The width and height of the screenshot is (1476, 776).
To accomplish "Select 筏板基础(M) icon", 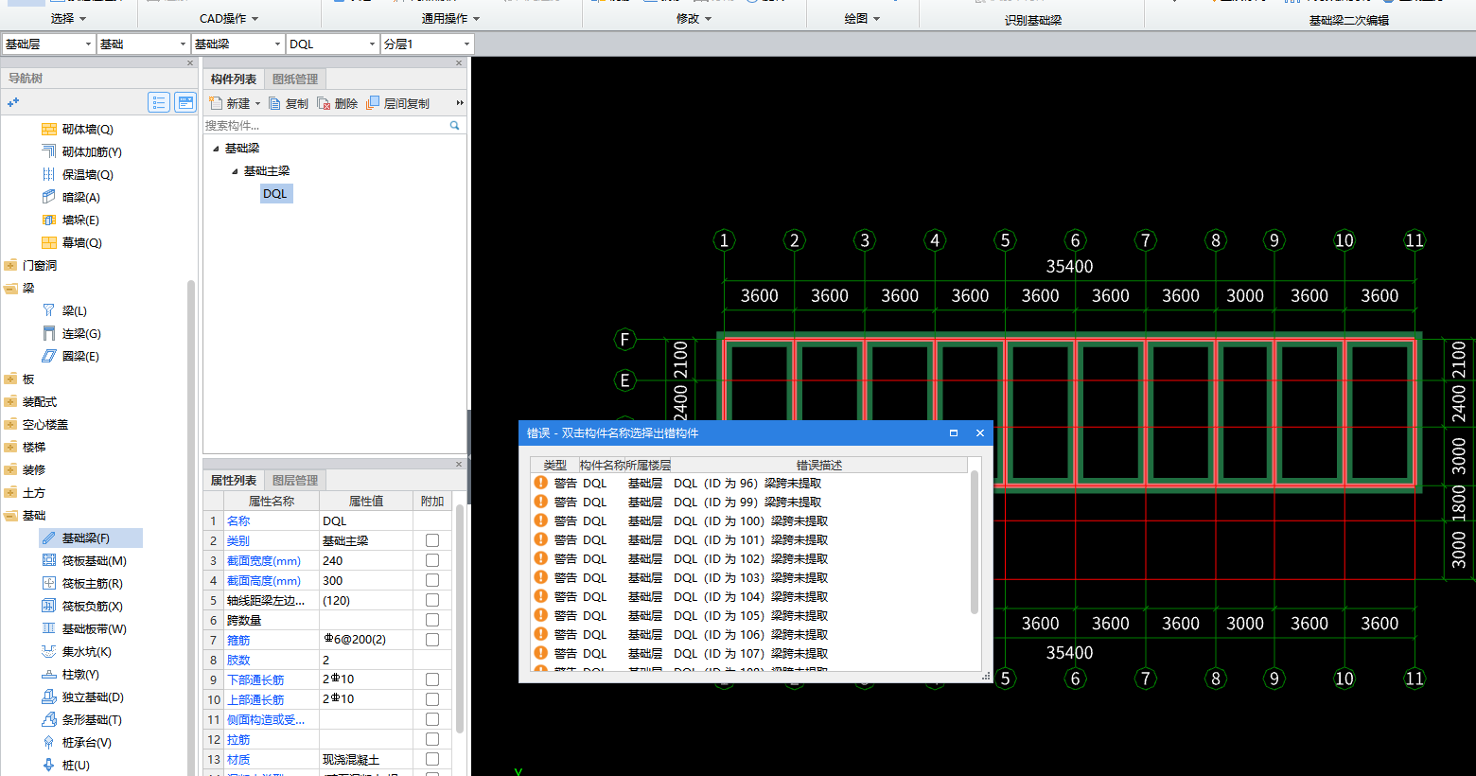I will coord(49,560).
